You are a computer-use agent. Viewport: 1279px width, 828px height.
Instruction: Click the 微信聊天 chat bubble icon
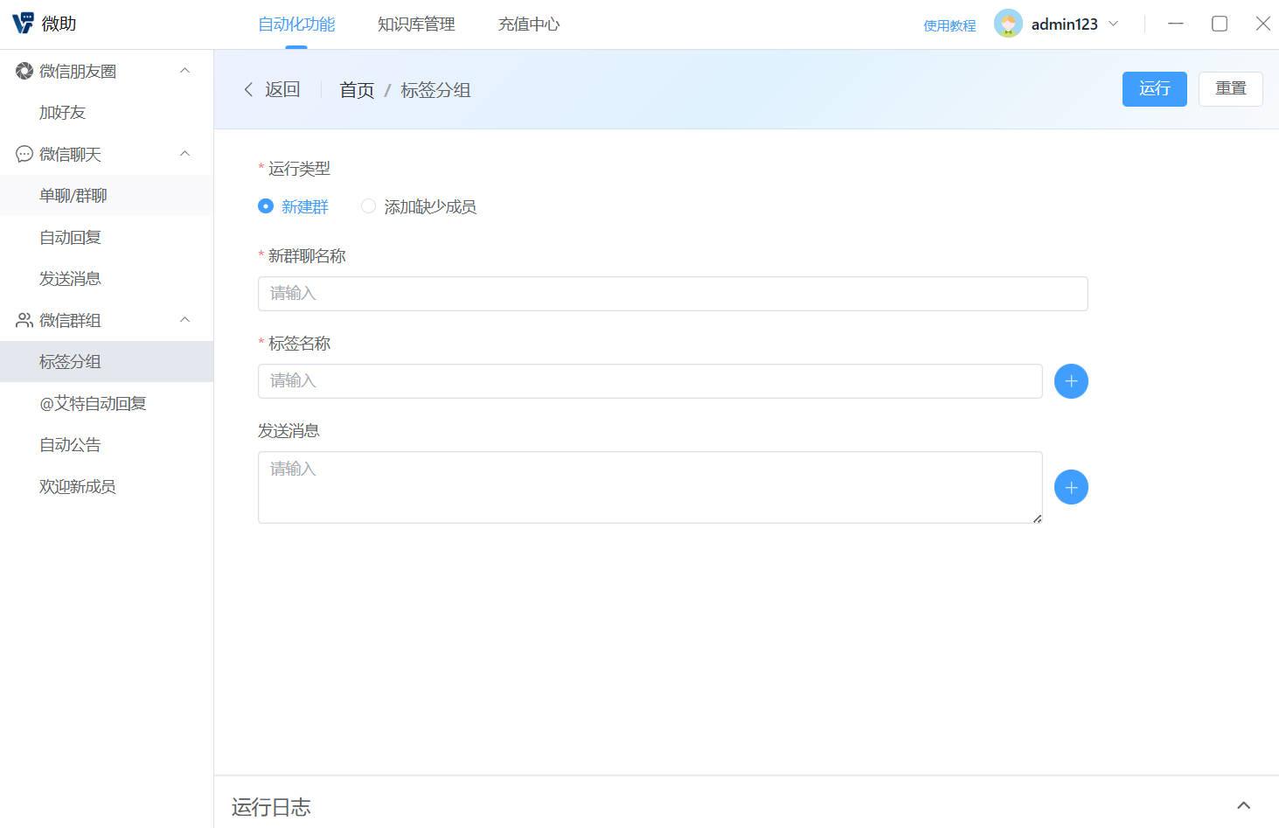tap(23, 154)
